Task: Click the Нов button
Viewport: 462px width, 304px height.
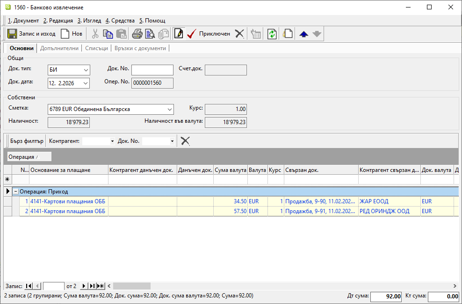Action: pos(71,34)
